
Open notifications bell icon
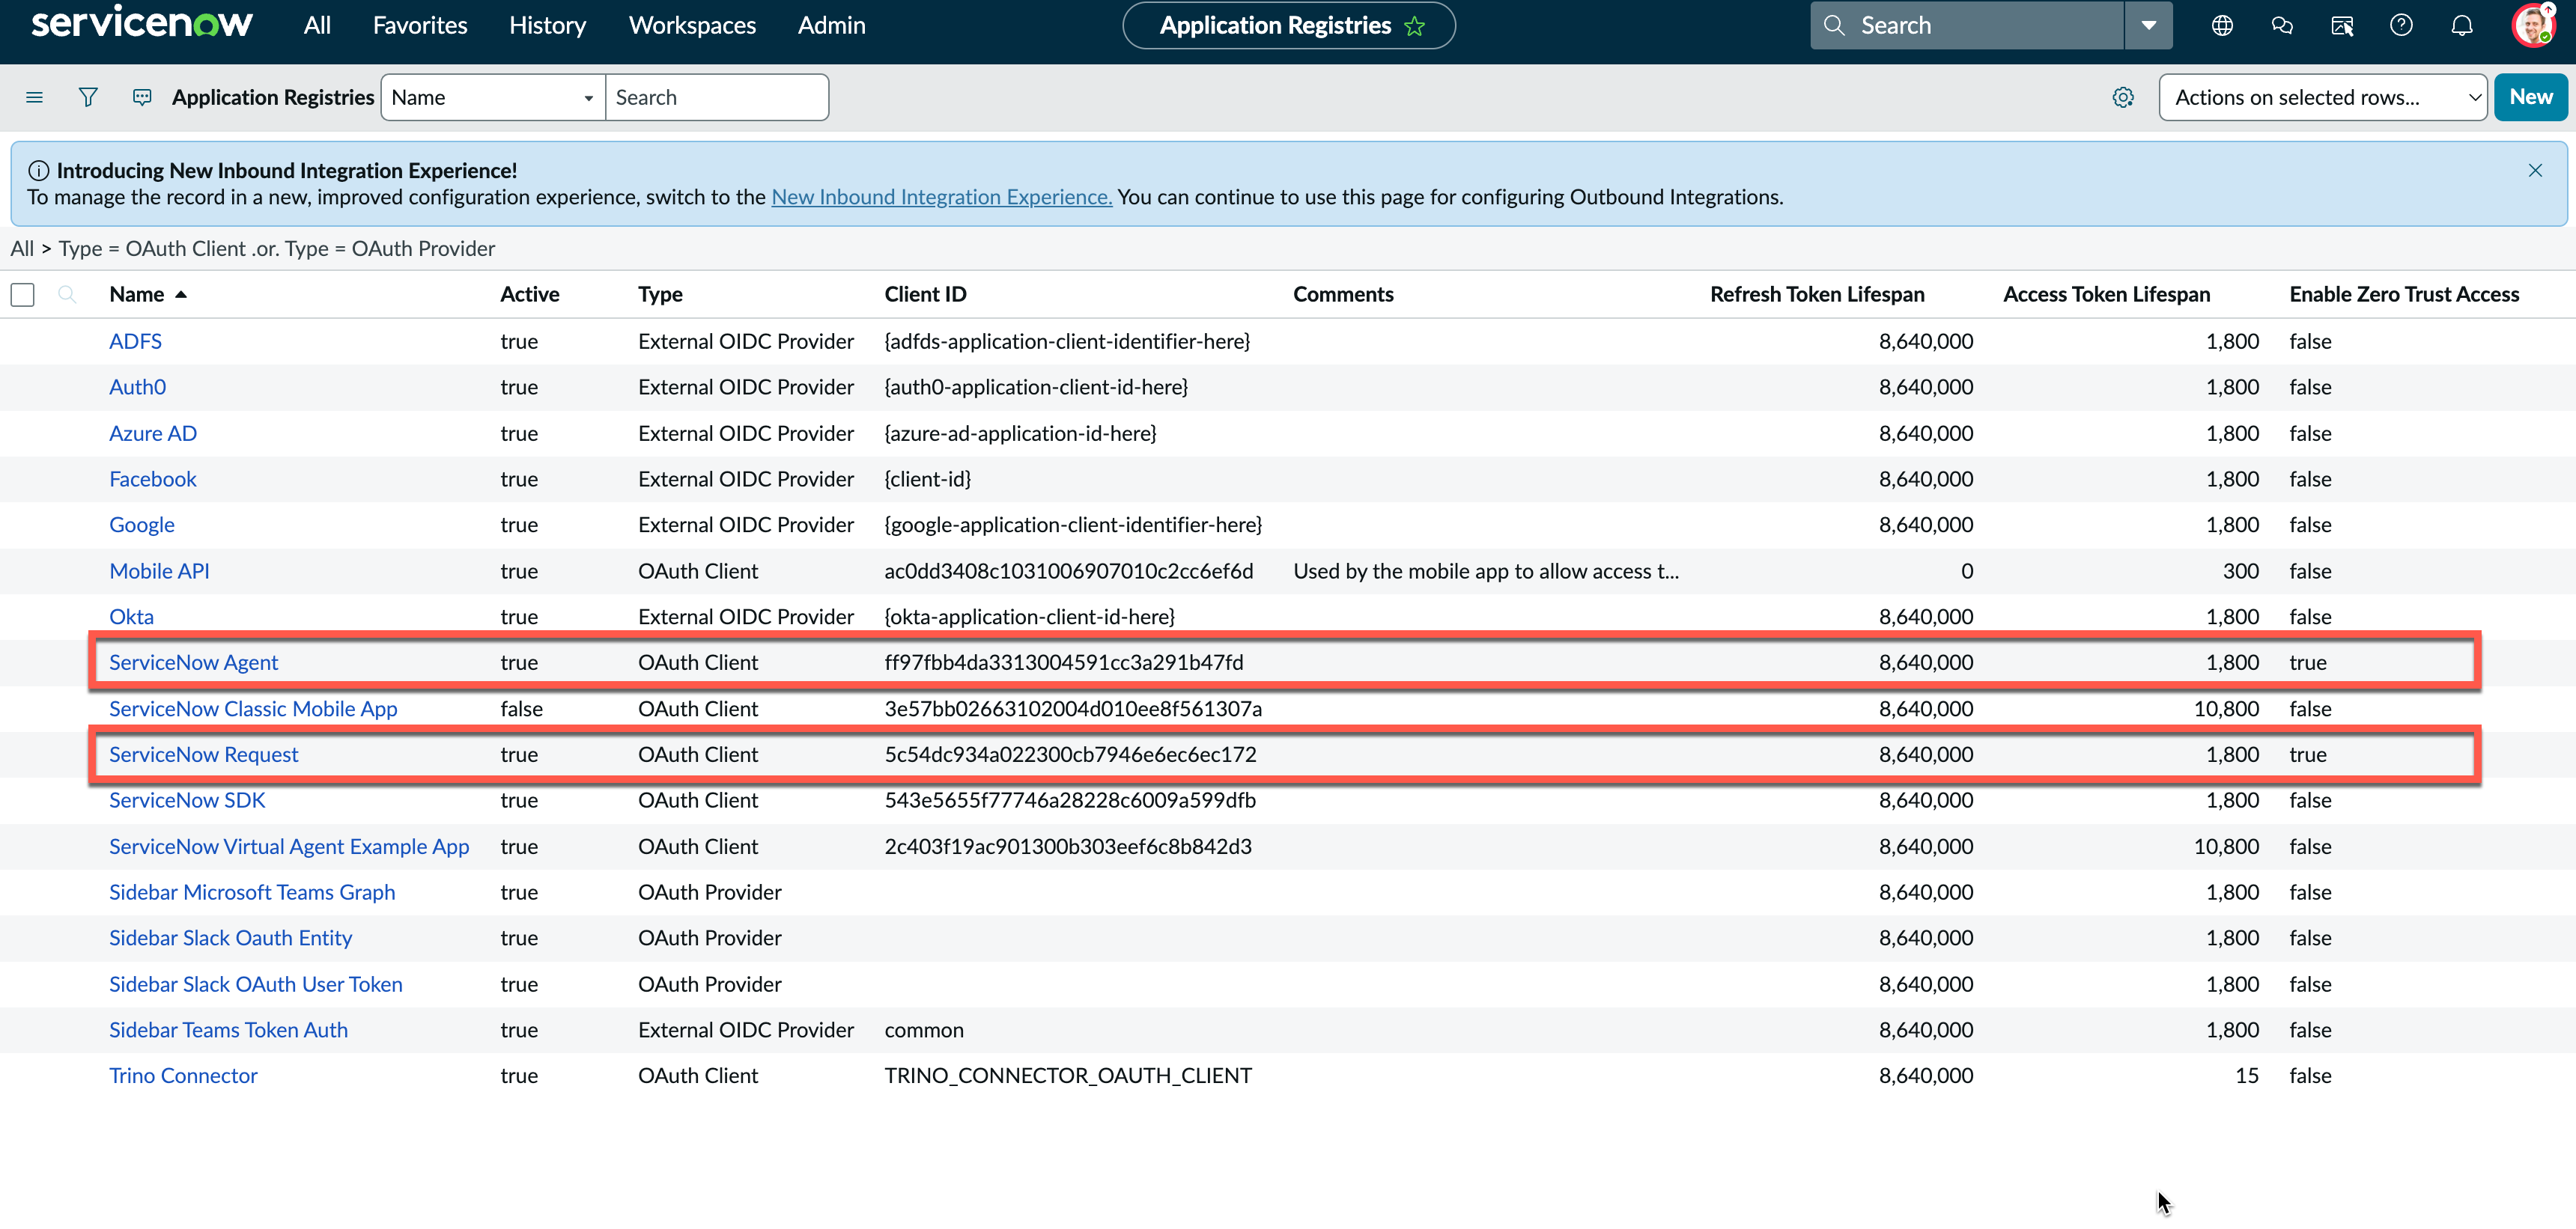(2462, 25)
